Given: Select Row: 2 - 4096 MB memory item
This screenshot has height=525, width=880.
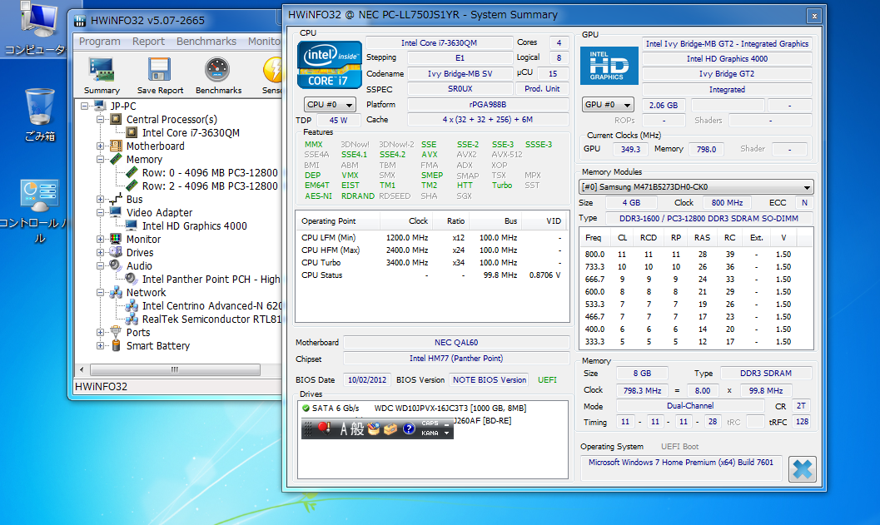Looking at the screenshot, I should pos(210,186).
